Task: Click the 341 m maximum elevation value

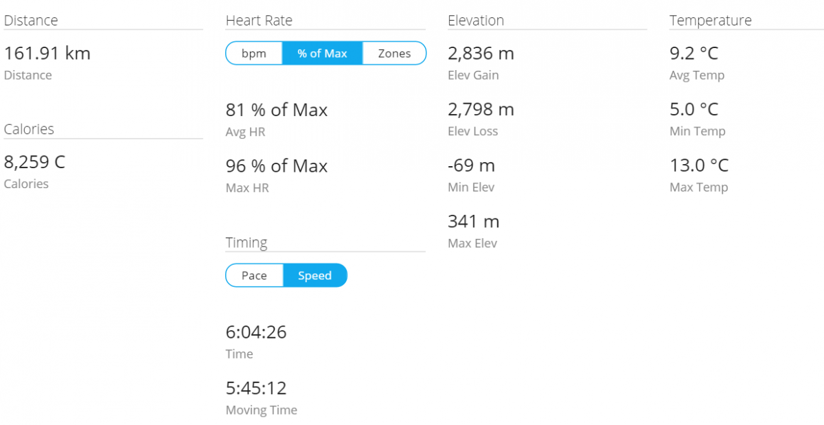Action: pyautogui.click(x=474, y=222)
